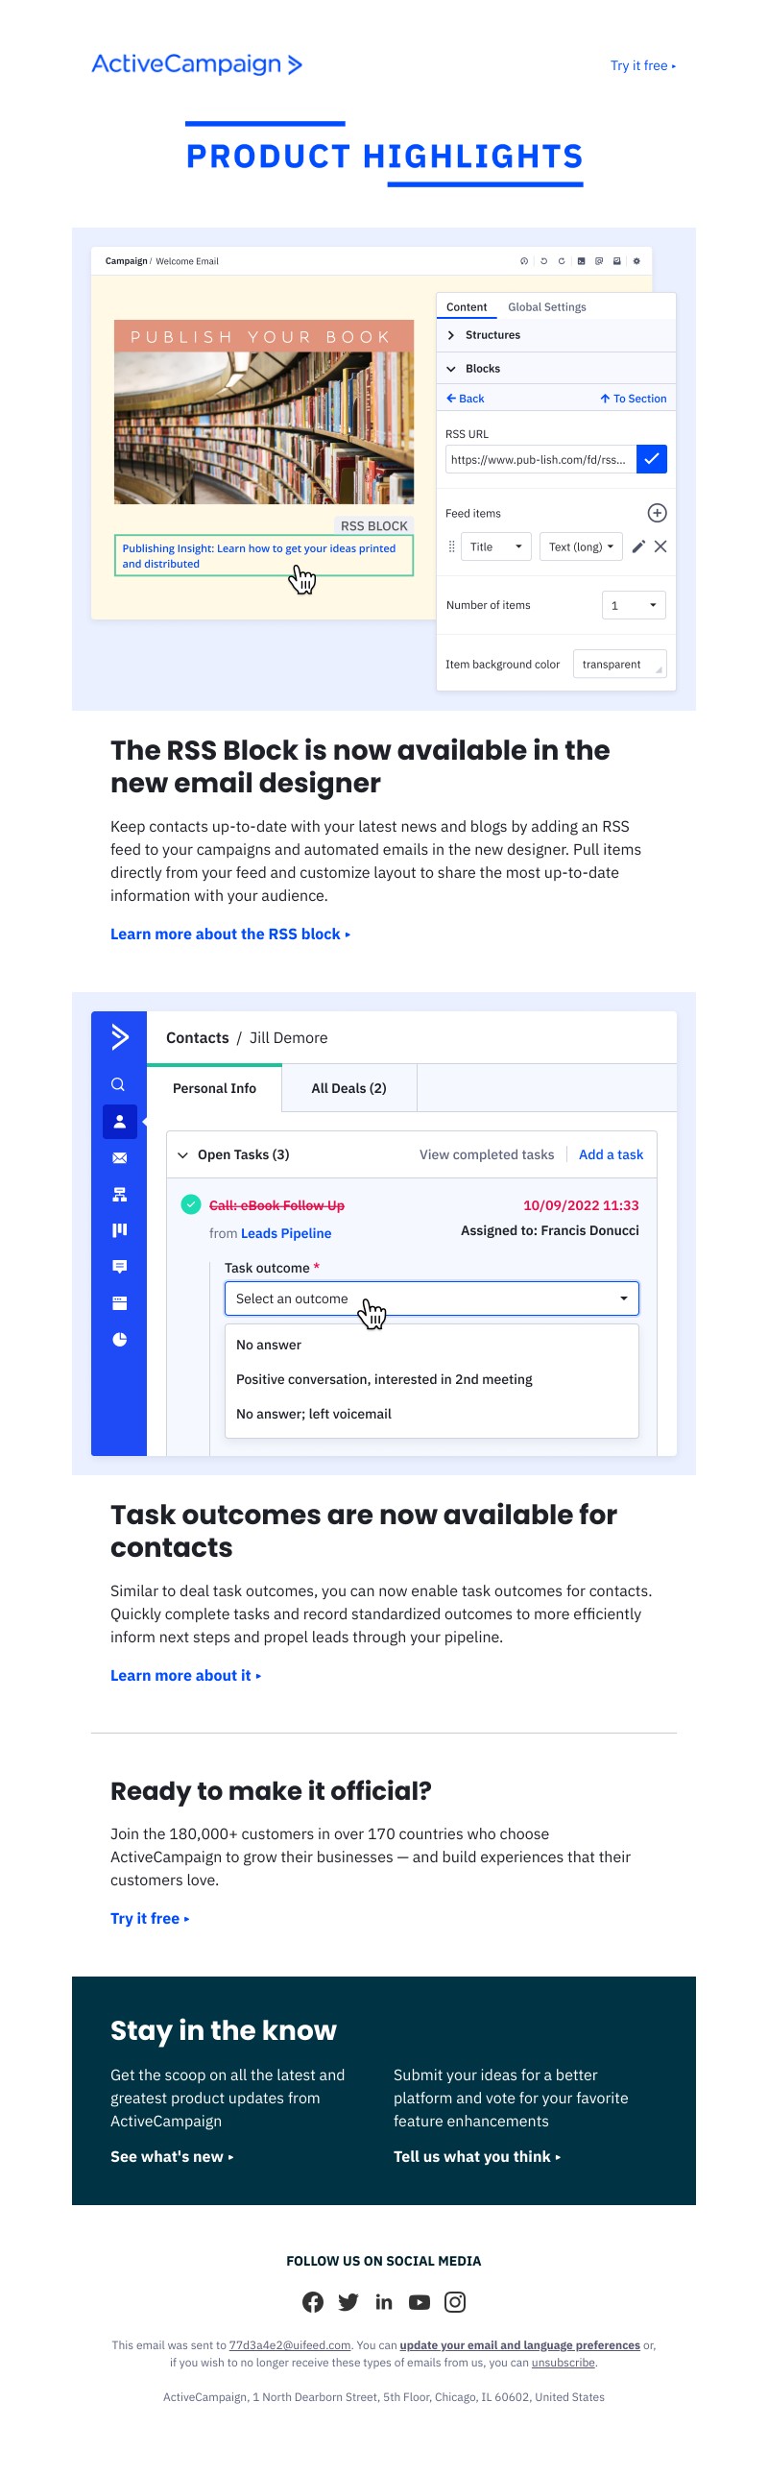Open the Select an outcome dropdown

click(431, 1299)
